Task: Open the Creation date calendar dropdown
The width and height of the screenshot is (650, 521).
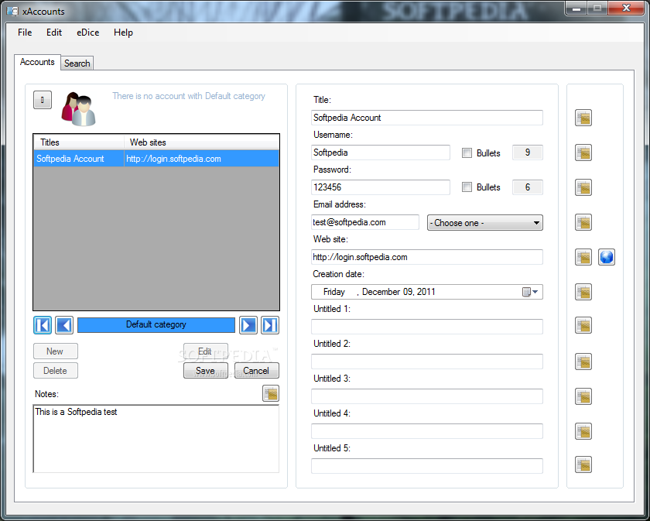Action: [x=530, y=292]
